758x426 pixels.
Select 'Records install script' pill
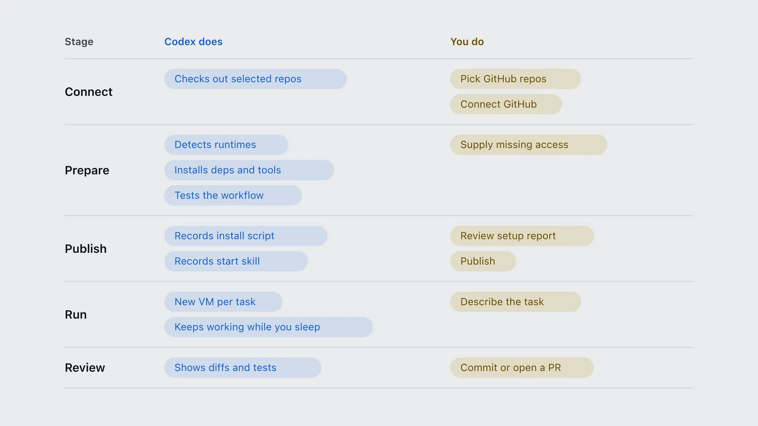point(246,236)
